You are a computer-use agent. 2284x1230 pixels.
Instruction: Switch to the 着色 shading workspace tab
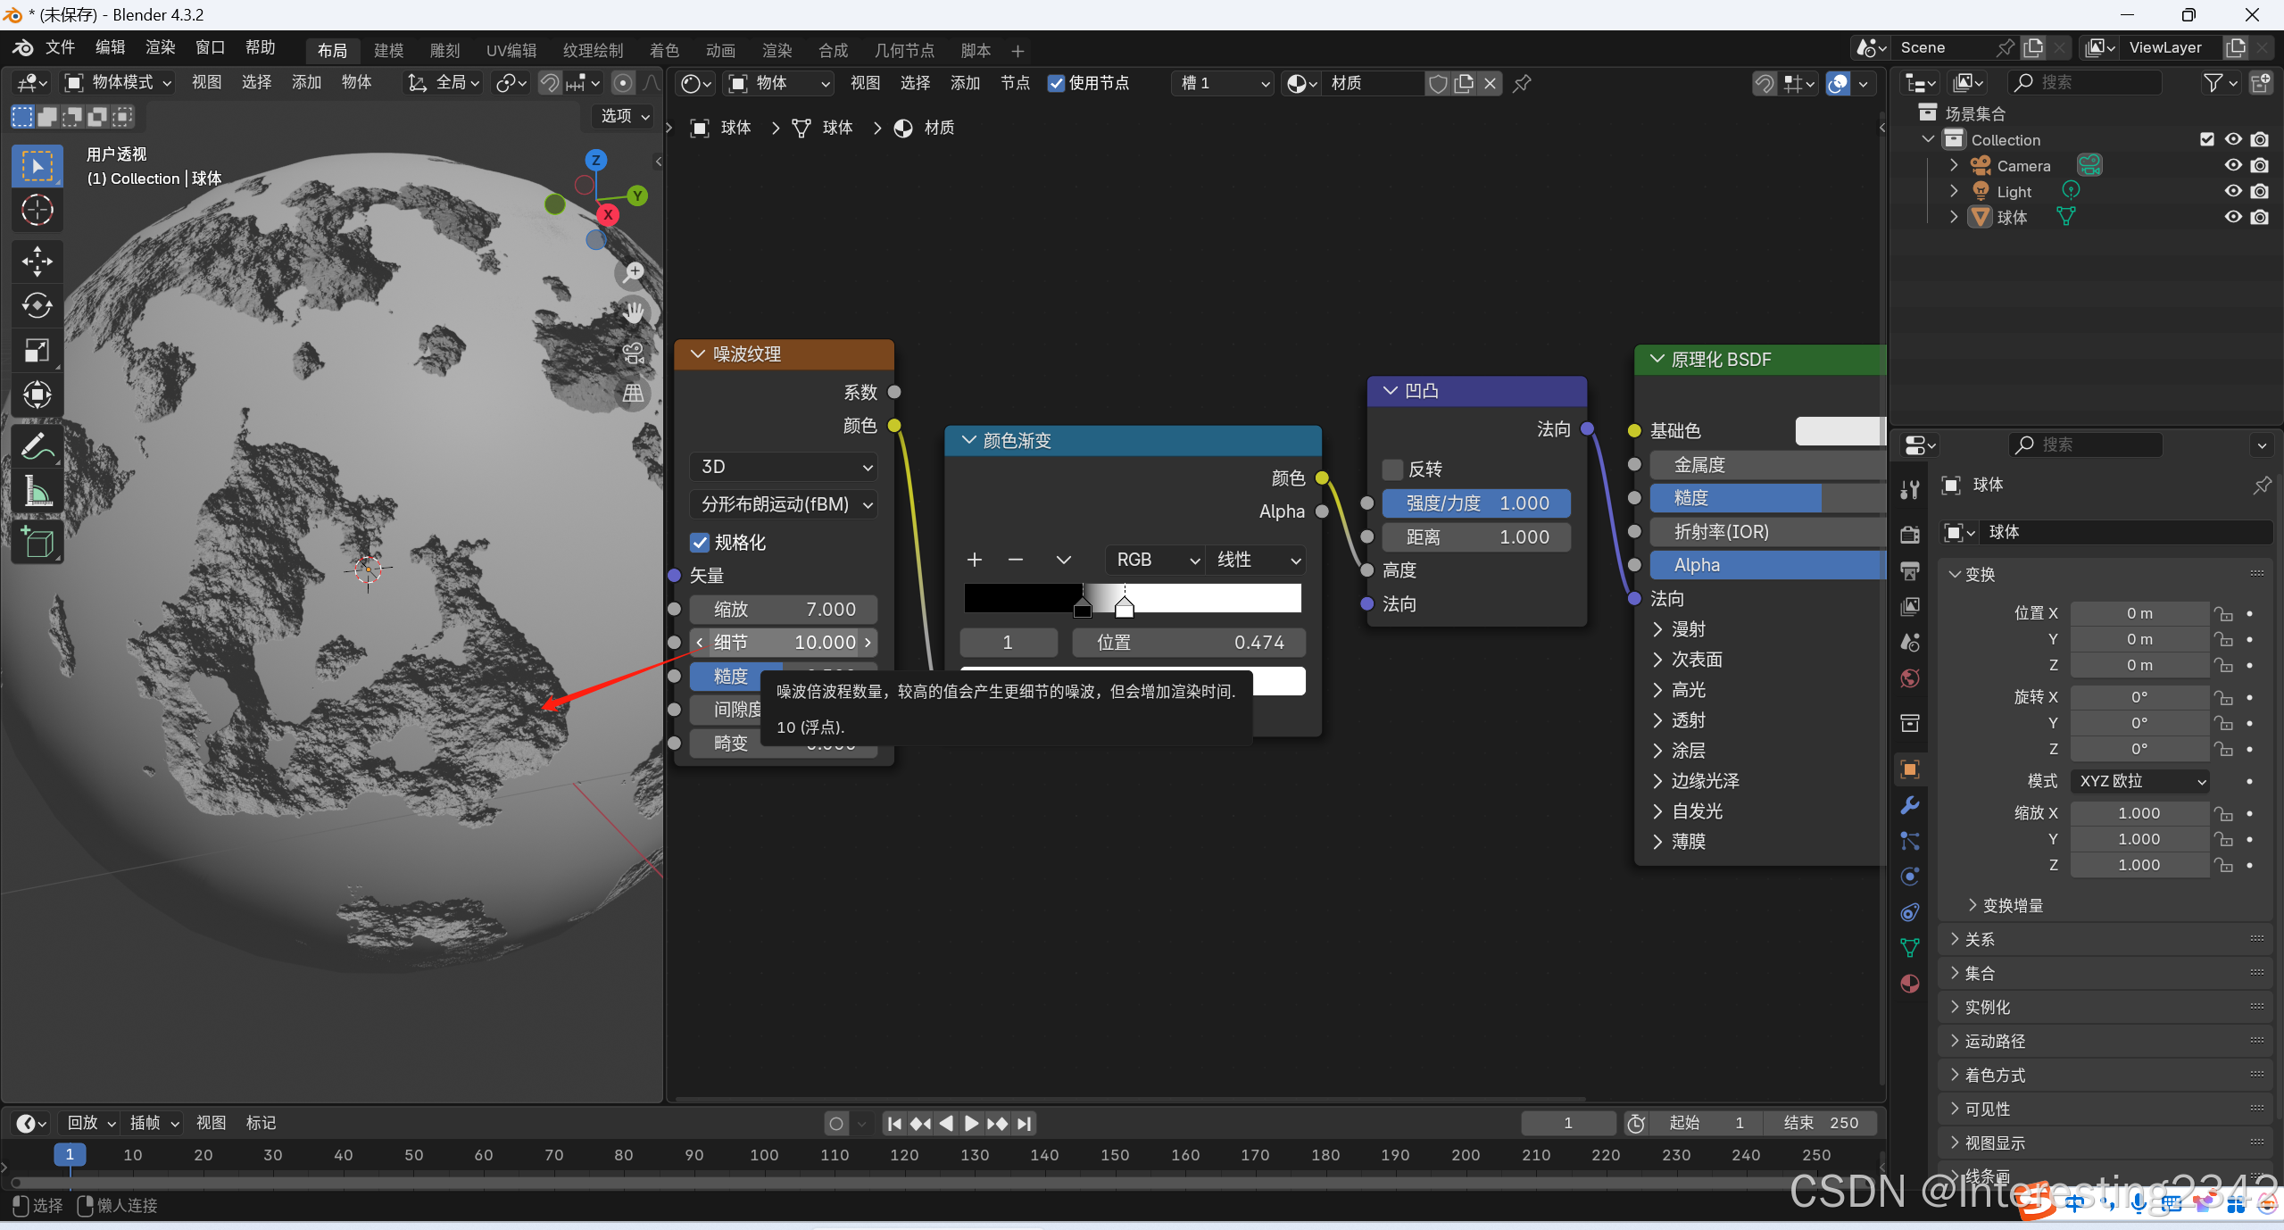[x=664, y=51]
